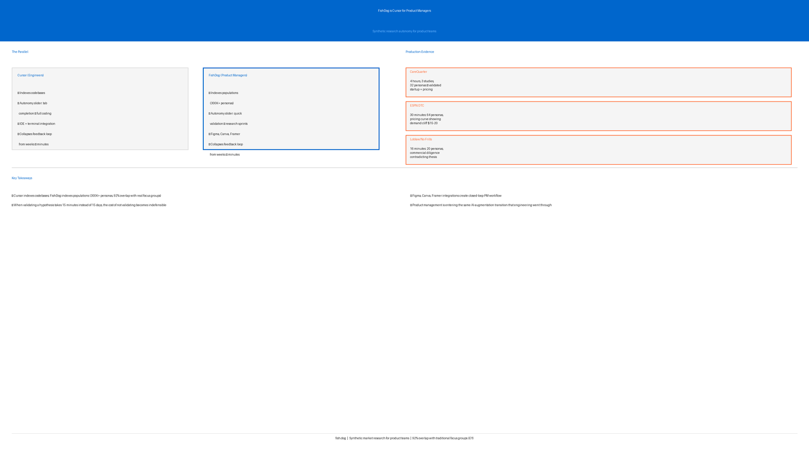
Task: Click the 'Loblaw/No Frills' card title
Action: pos(421,139)
